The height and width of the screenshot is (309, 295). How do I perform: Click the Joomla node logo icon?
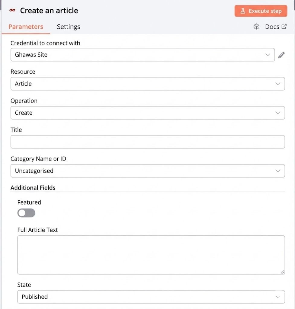tap(12, 11)
